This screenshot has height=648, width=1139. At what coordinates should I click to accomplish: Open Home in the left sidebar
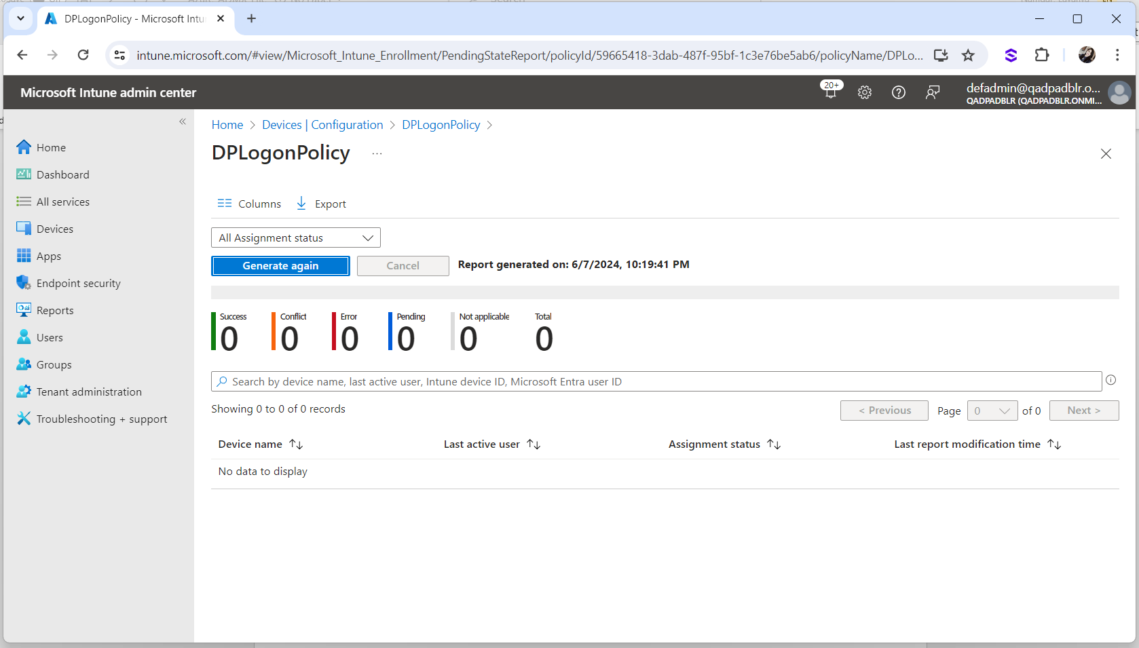click(41, 147)
